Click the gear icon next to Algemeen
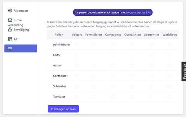This screenshot has height=117, width=186. (x=10, y=10)
